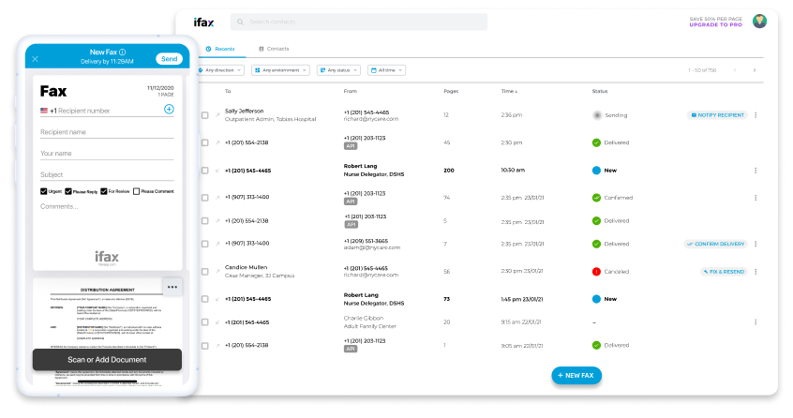Switch to the Recents tab

[x=220, y=49]
